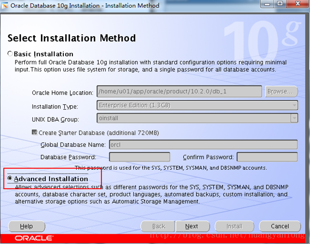Open the UNIX DBA Group dropdown
This screenshot has width=310, height=244.
[x=197, y=118]
